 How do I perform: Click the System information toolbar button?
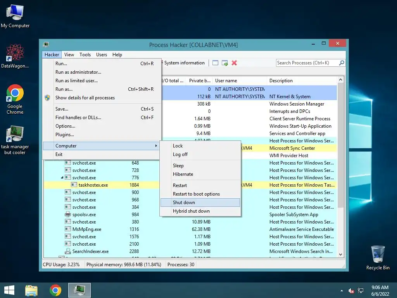tap(184, 63)
